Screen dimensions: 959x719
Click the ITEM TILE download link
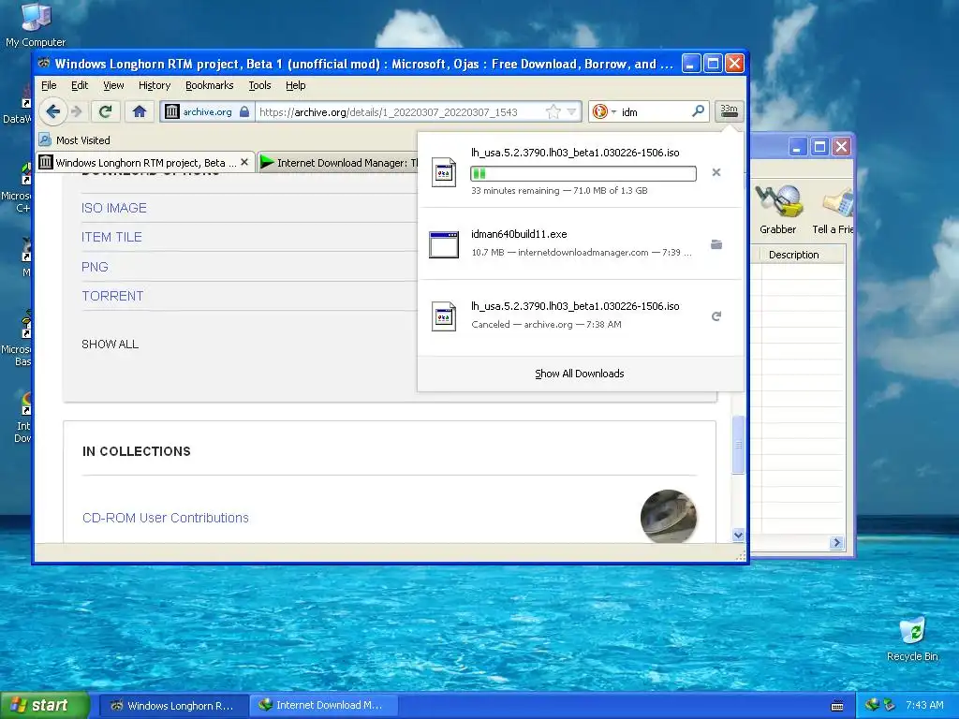click(x=111, y=237)
